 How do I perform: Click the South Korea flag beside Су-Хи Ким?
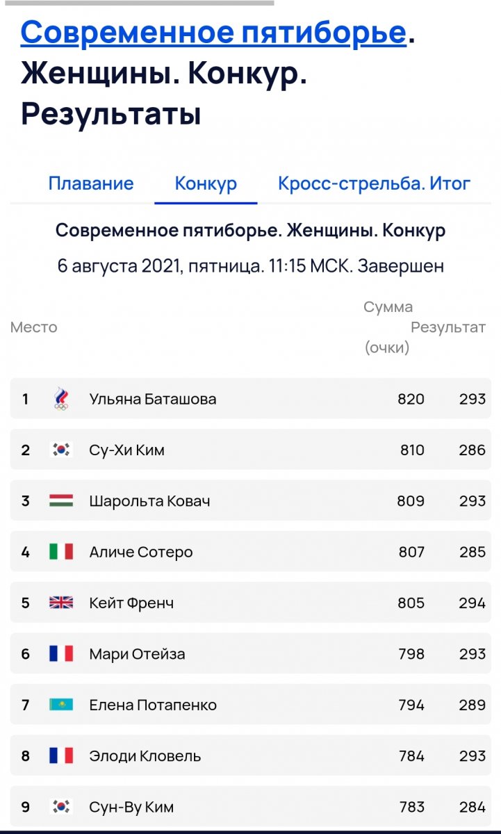coord(61,450)
